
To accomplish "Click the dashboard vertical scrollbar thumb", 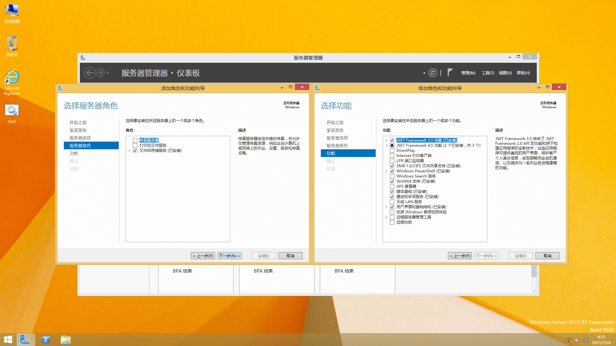I will pyautogui.click(x=534, y=271).
